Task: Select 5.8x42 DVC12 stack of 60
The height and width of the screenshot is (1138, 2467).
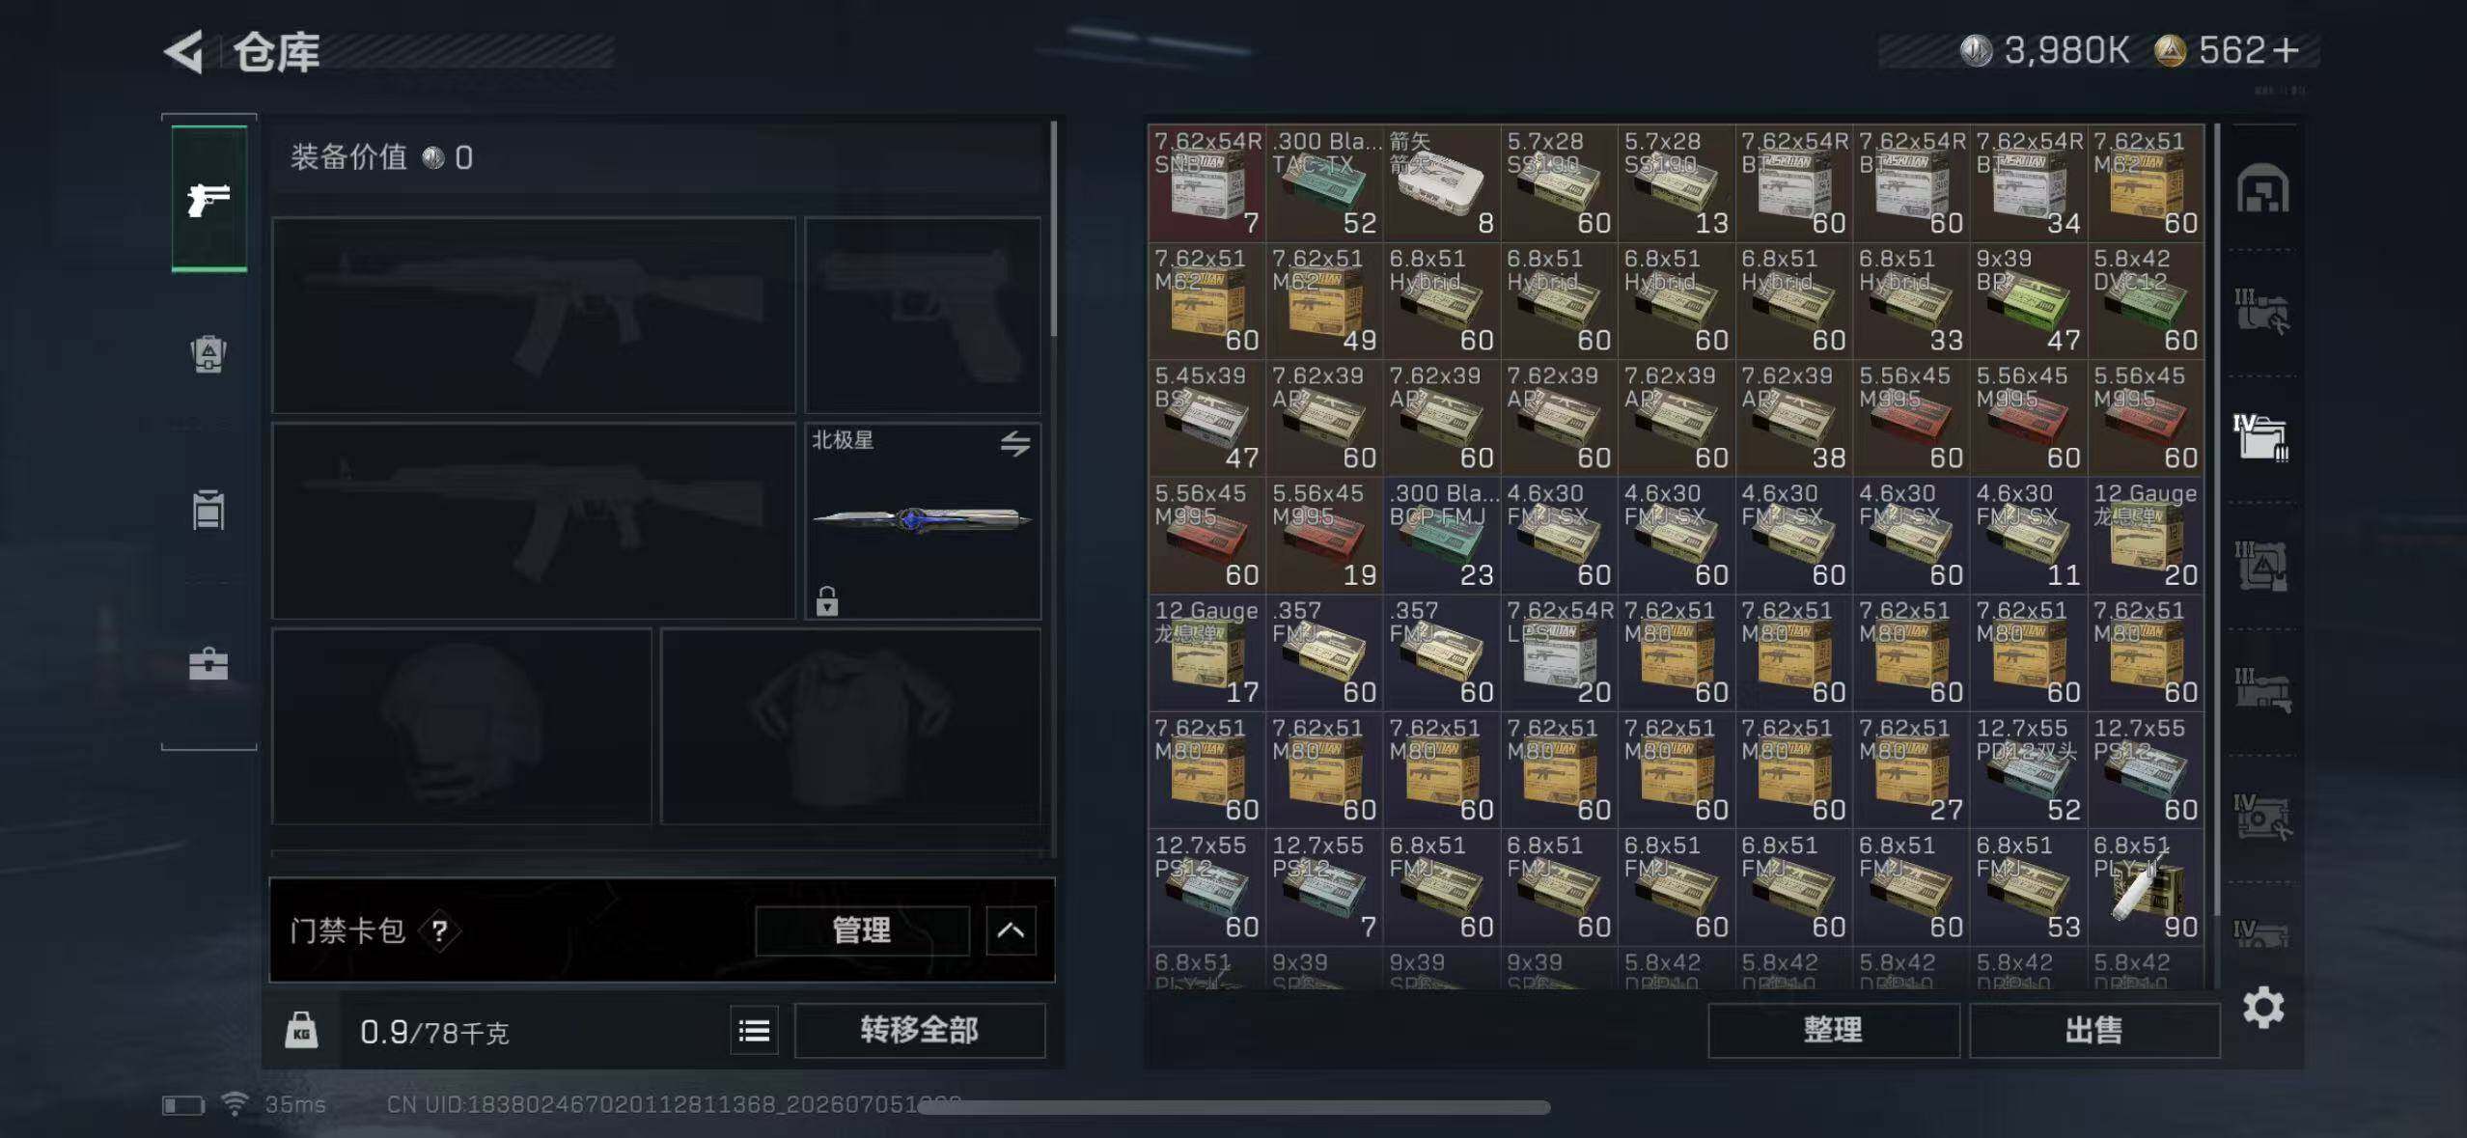Action: (x=2146, y=300)
